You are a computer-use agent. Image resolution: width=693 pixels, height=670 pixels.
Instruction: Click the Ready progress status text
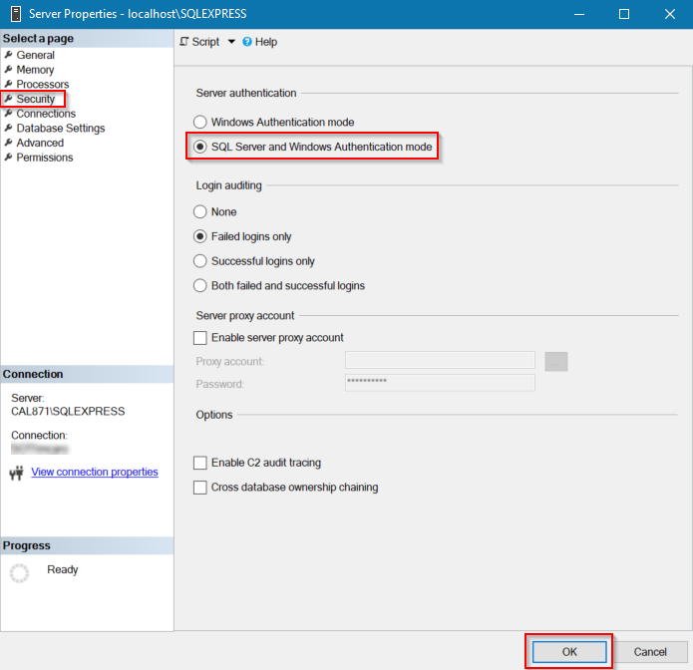click(x=62, y=569)
